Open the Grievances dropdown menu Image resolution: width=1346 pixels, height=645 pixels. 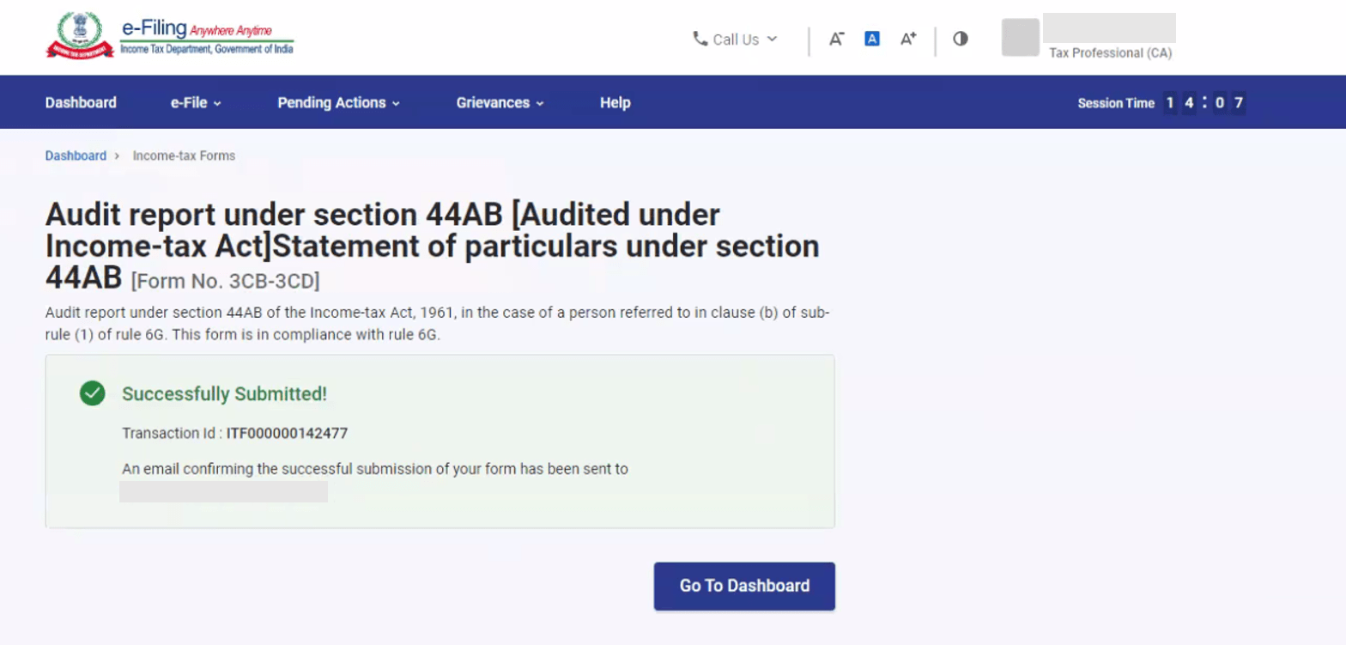tap(499, 102)
